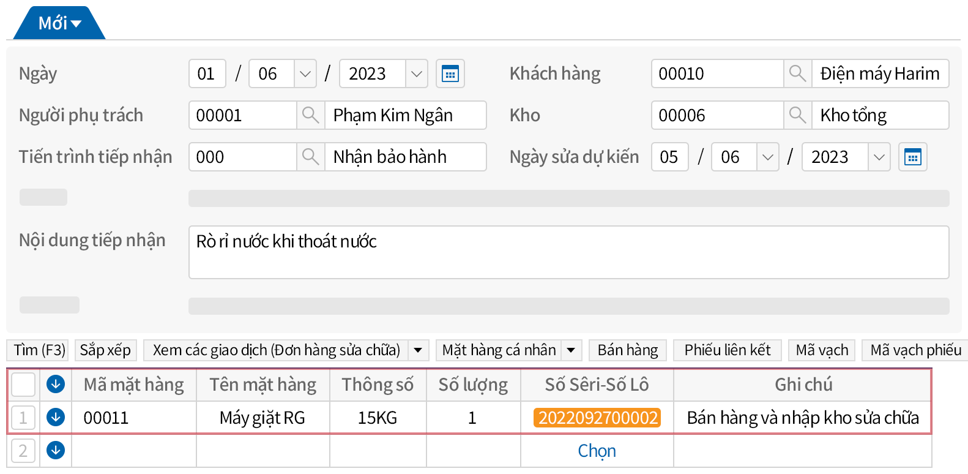Click into the Nội dung tiếp nhận text box
Image resolution: width=968 pixels, height=474 pixels.
click(x=568, y=252)
